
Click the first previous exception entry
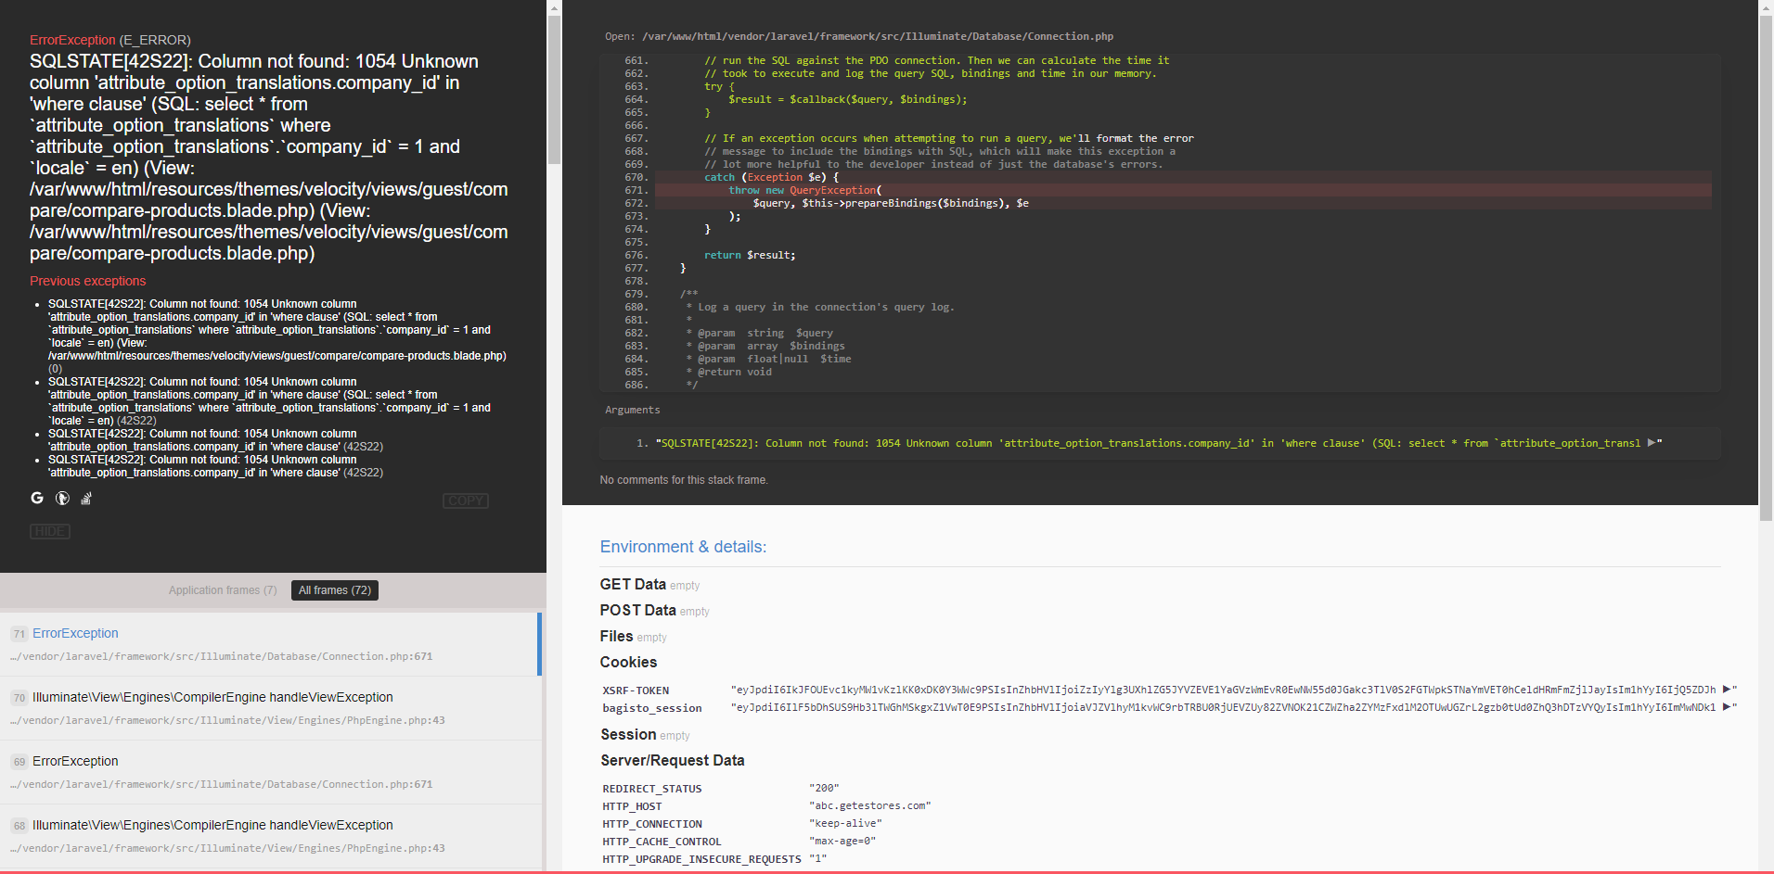277,336
